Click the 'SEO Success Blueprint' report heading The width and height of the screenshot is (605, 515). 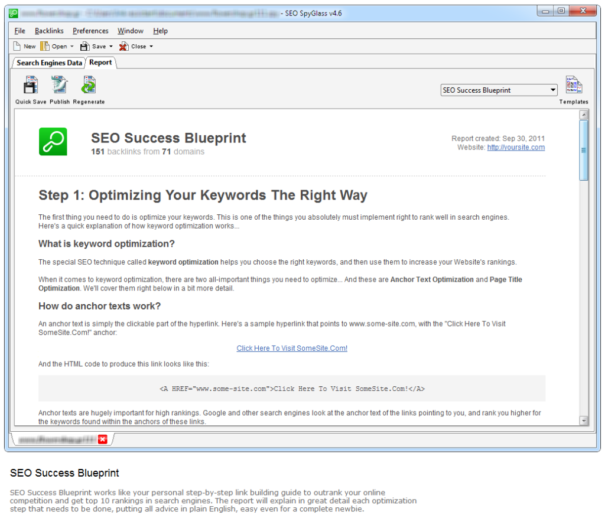point(168,138)
